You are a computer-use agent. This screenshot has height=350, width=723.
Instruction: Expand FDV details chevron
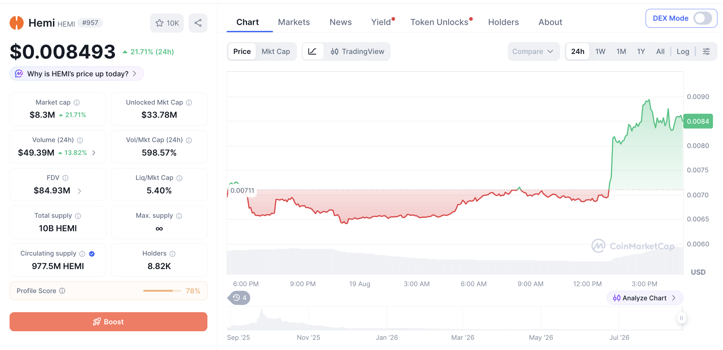79,191
